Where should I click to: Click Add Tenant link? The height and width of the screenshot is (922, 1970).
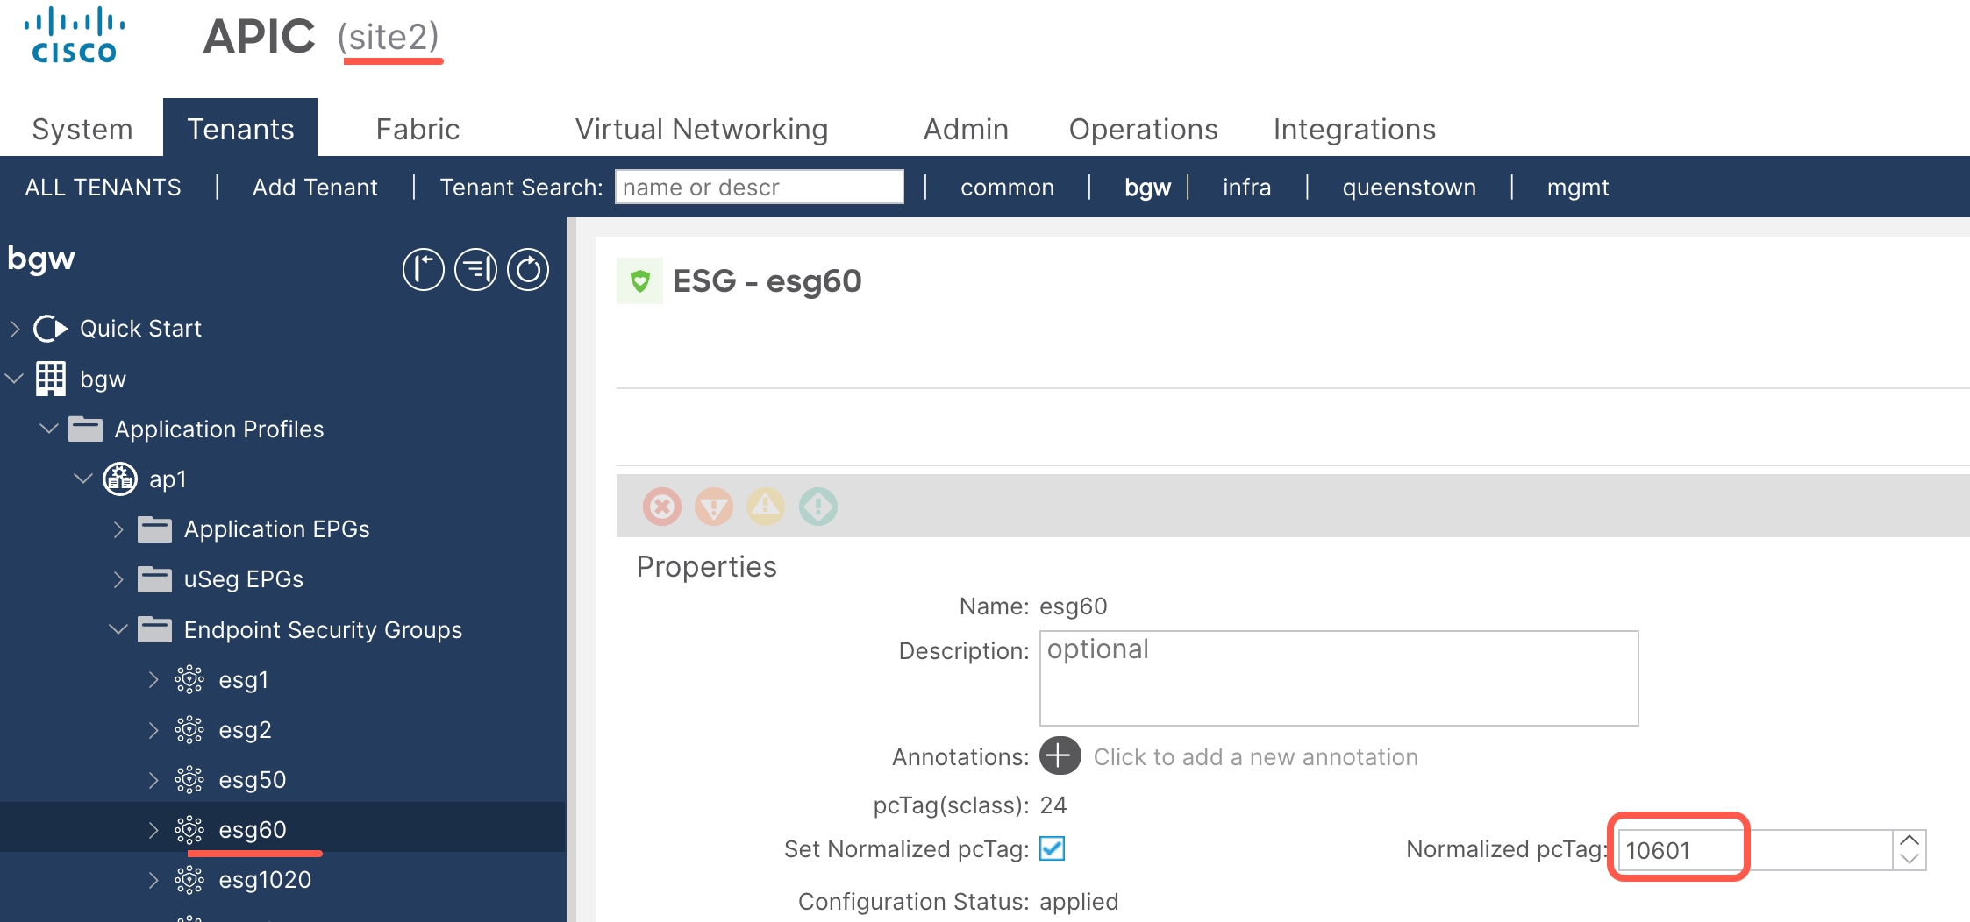[x=315, y=188]
